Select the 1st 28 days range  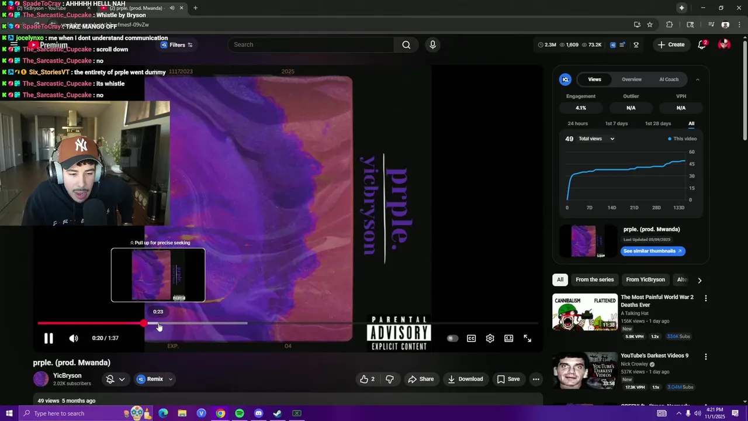click(x=657, y=123)
